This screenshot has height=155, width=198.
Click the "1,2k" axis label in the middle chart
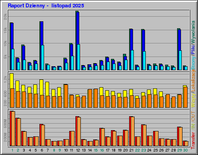pos(5,79)
